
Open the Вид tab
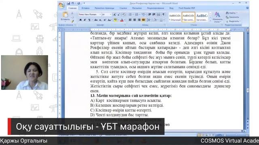tap(171, 8)
